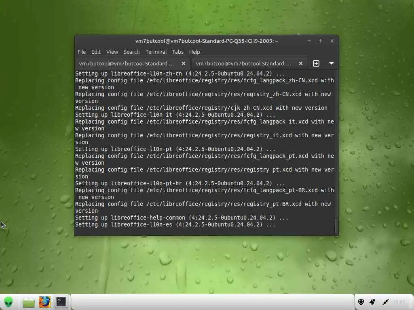Click the terminal window title text

(207, 41)
